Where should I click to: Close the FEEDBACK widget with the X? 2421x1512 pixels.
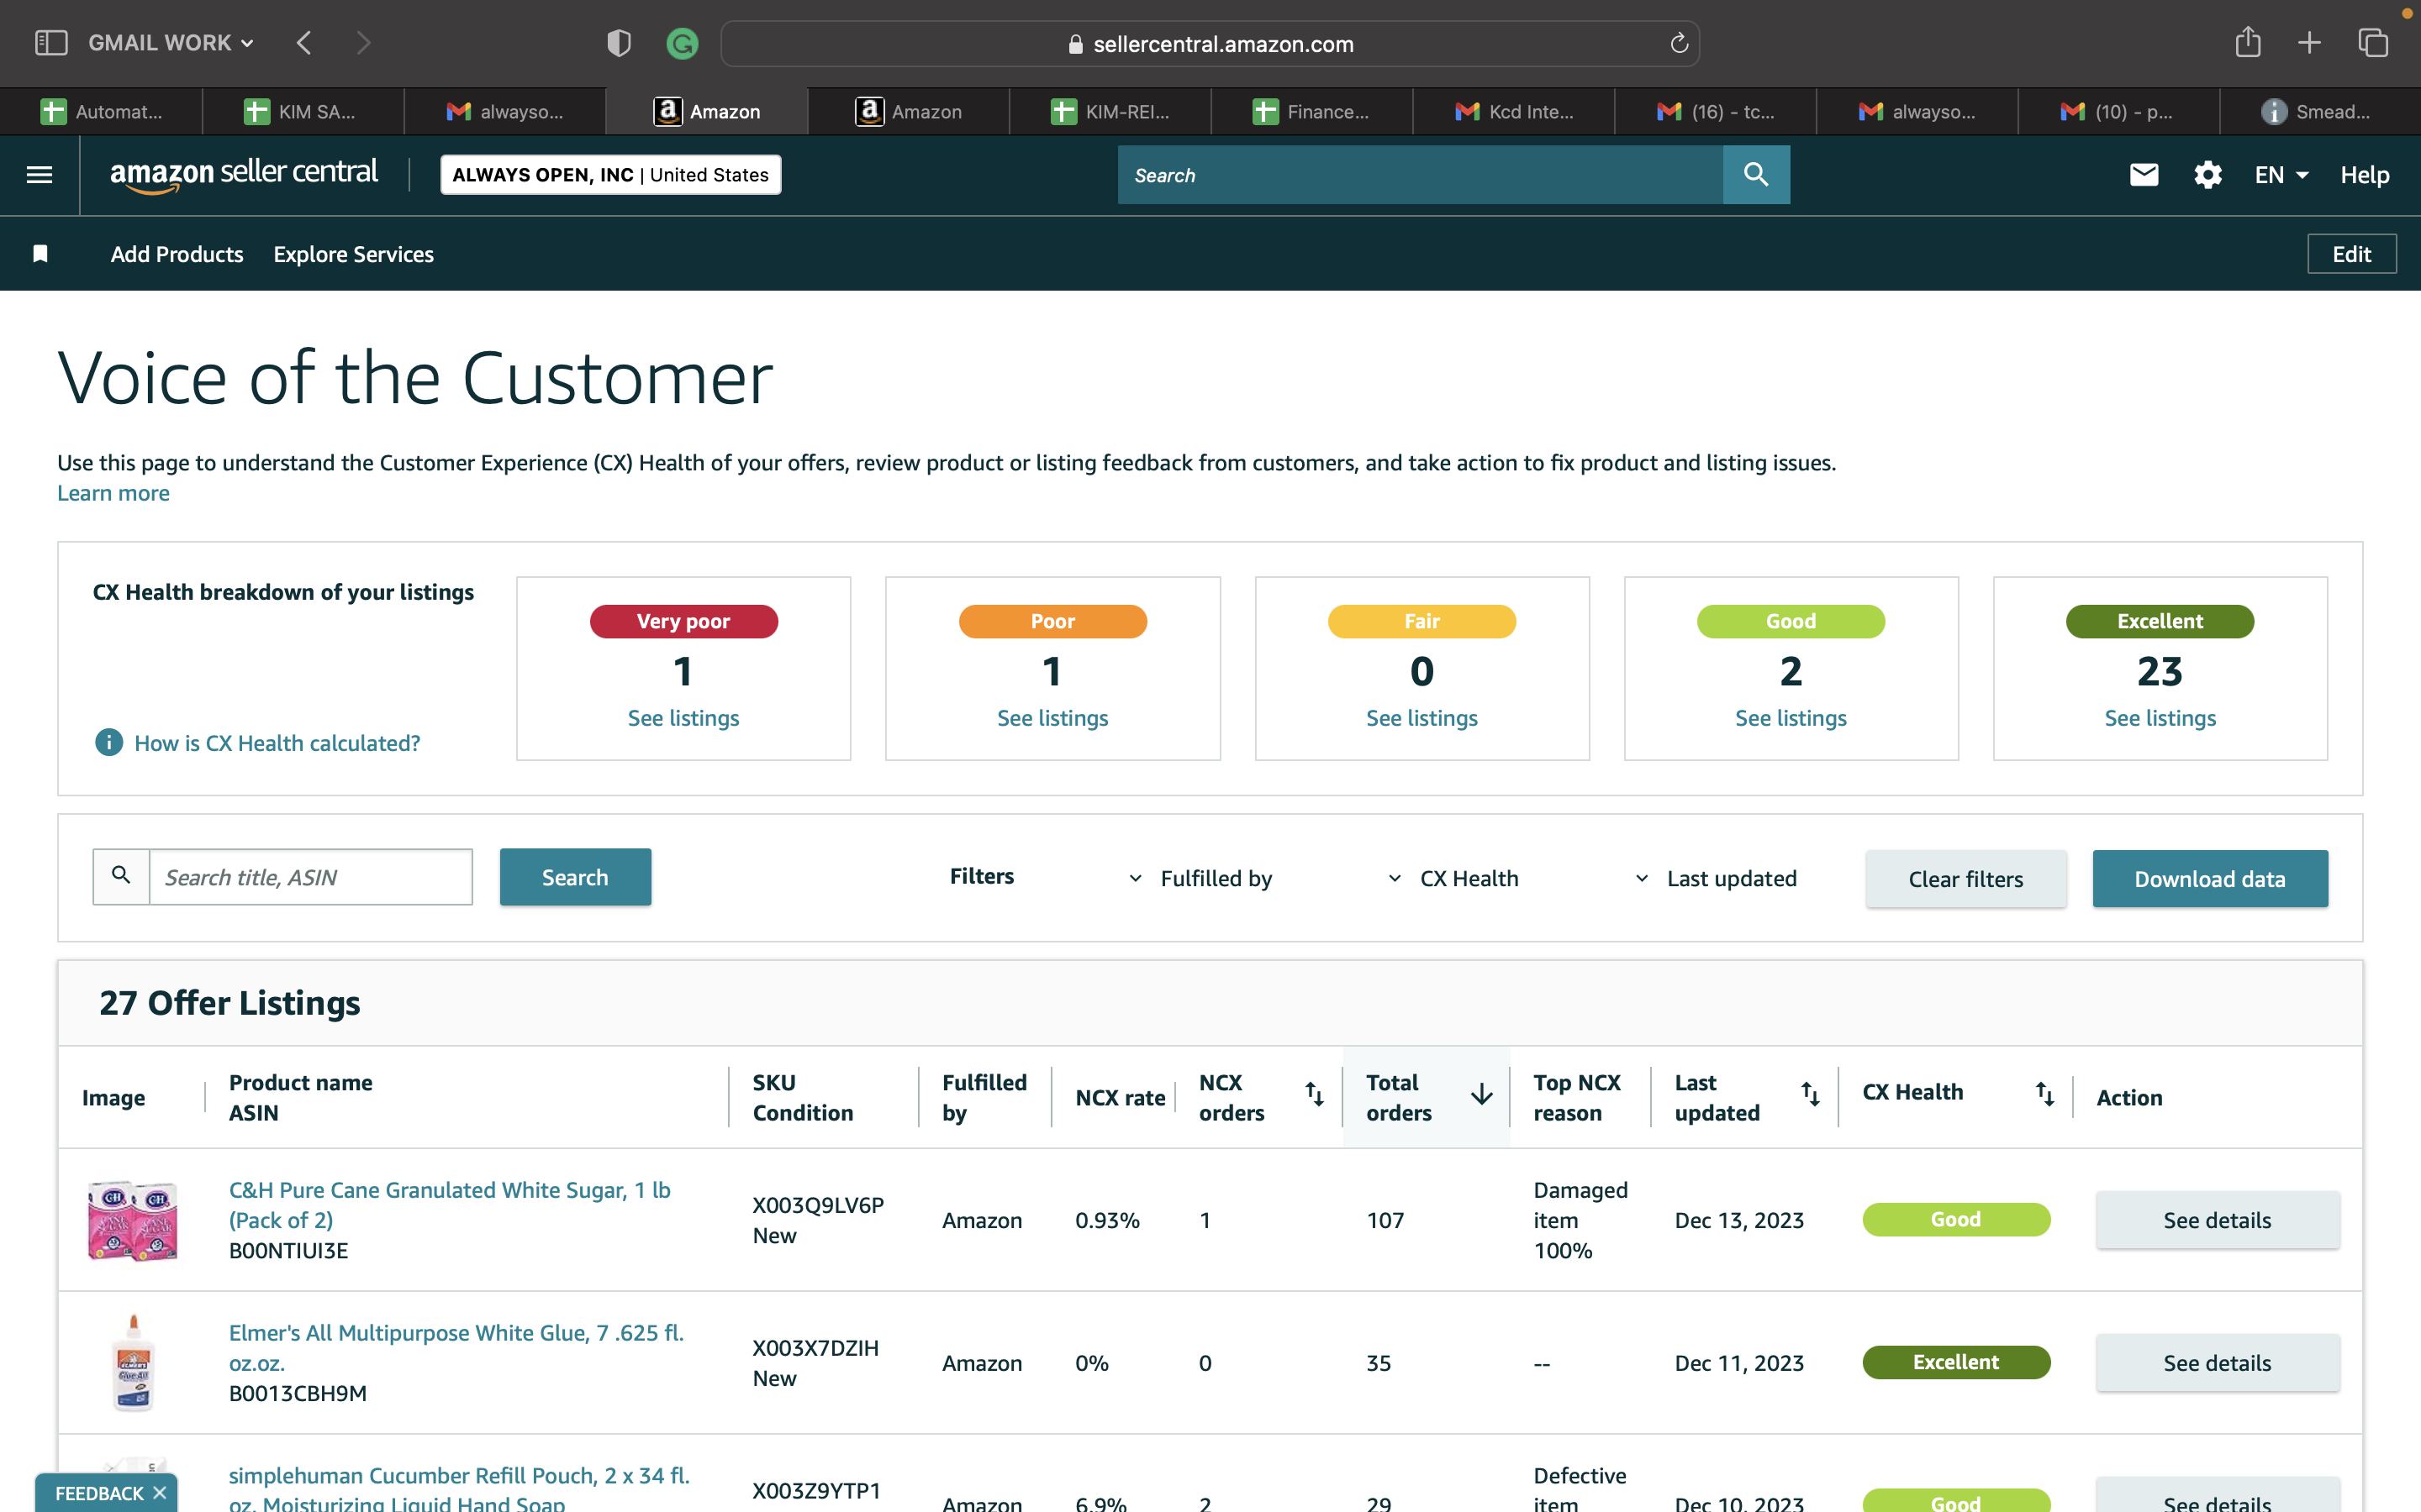coord(159,1493)
